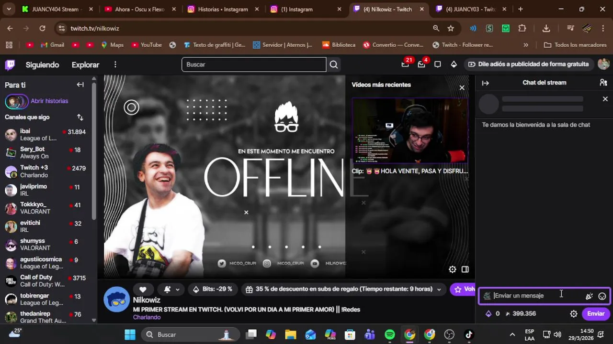Sort followed channels icon
The width and height of the screenshot is (613, 344).
(80, 117)
